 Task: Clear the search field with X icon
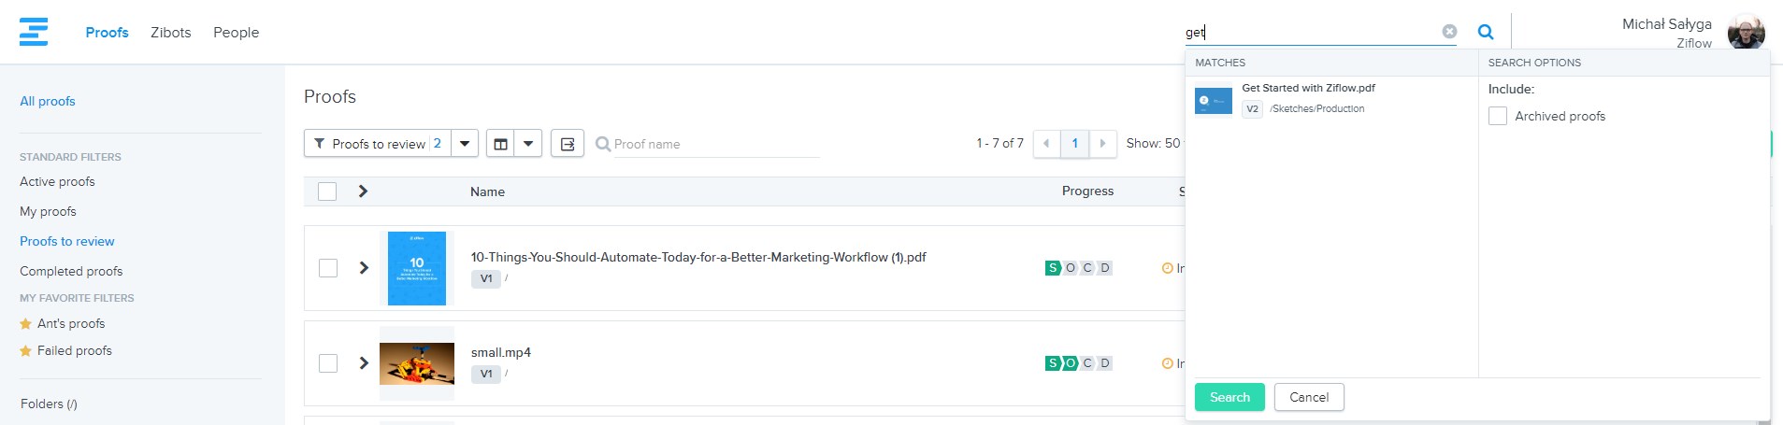[x=1449, y=32]
